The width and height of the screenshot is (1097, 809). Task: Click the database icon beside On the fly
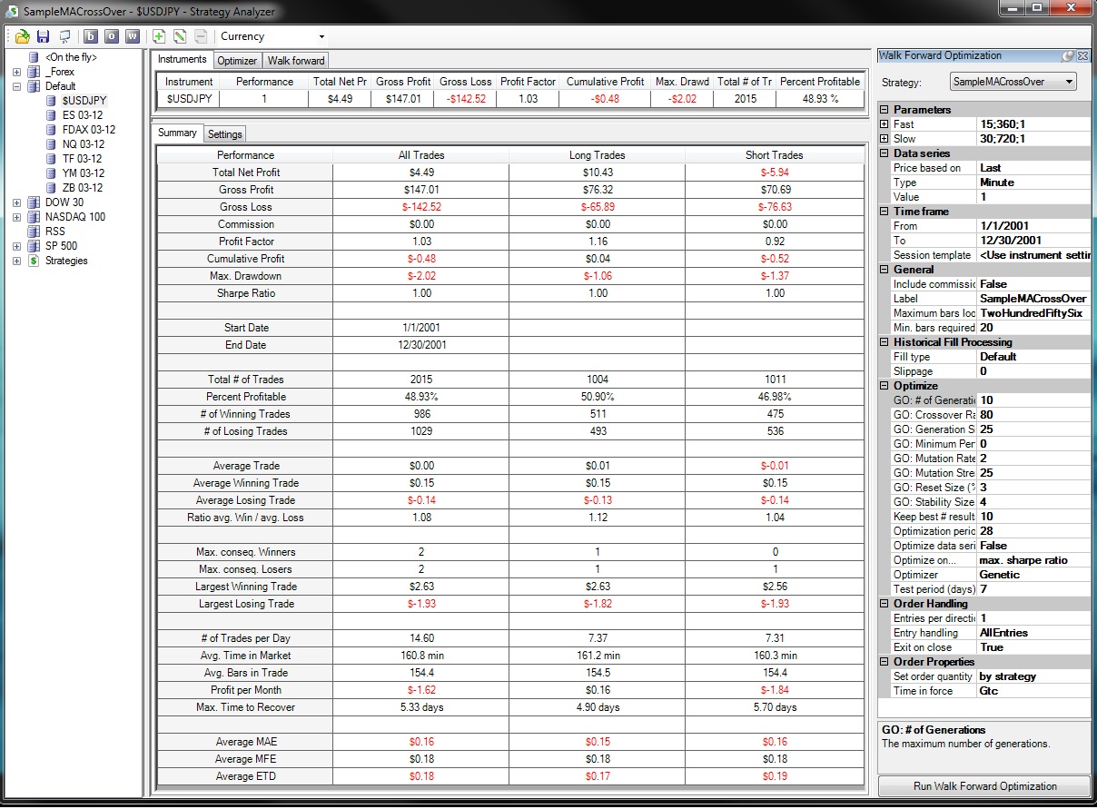coord(35,57)
